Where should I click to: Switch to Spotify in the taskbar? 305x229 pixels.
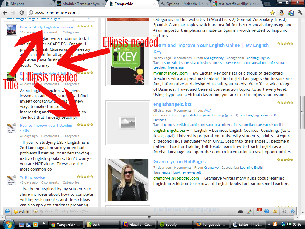175,225
